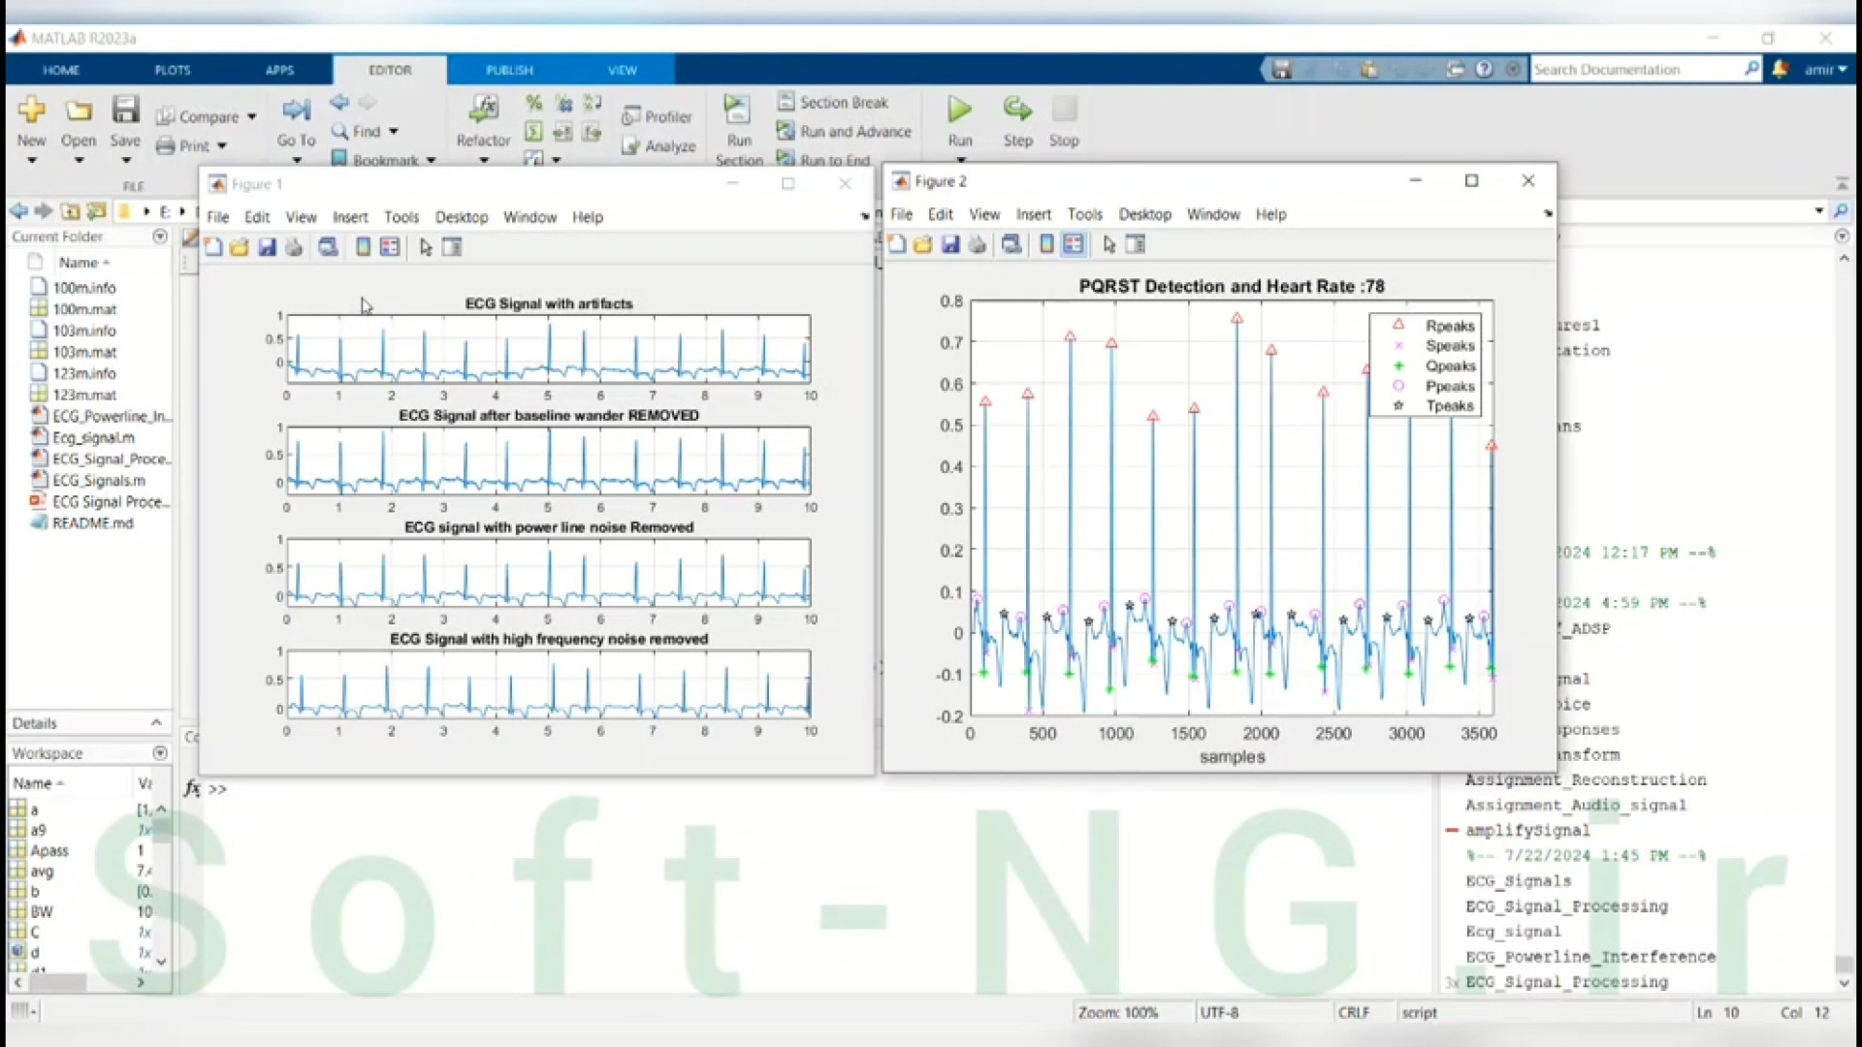The width and height of the screenshot is (1862, 1047).
Task: Click the Open File icon in Figure 1 toolbar
Action: point(240,247)
